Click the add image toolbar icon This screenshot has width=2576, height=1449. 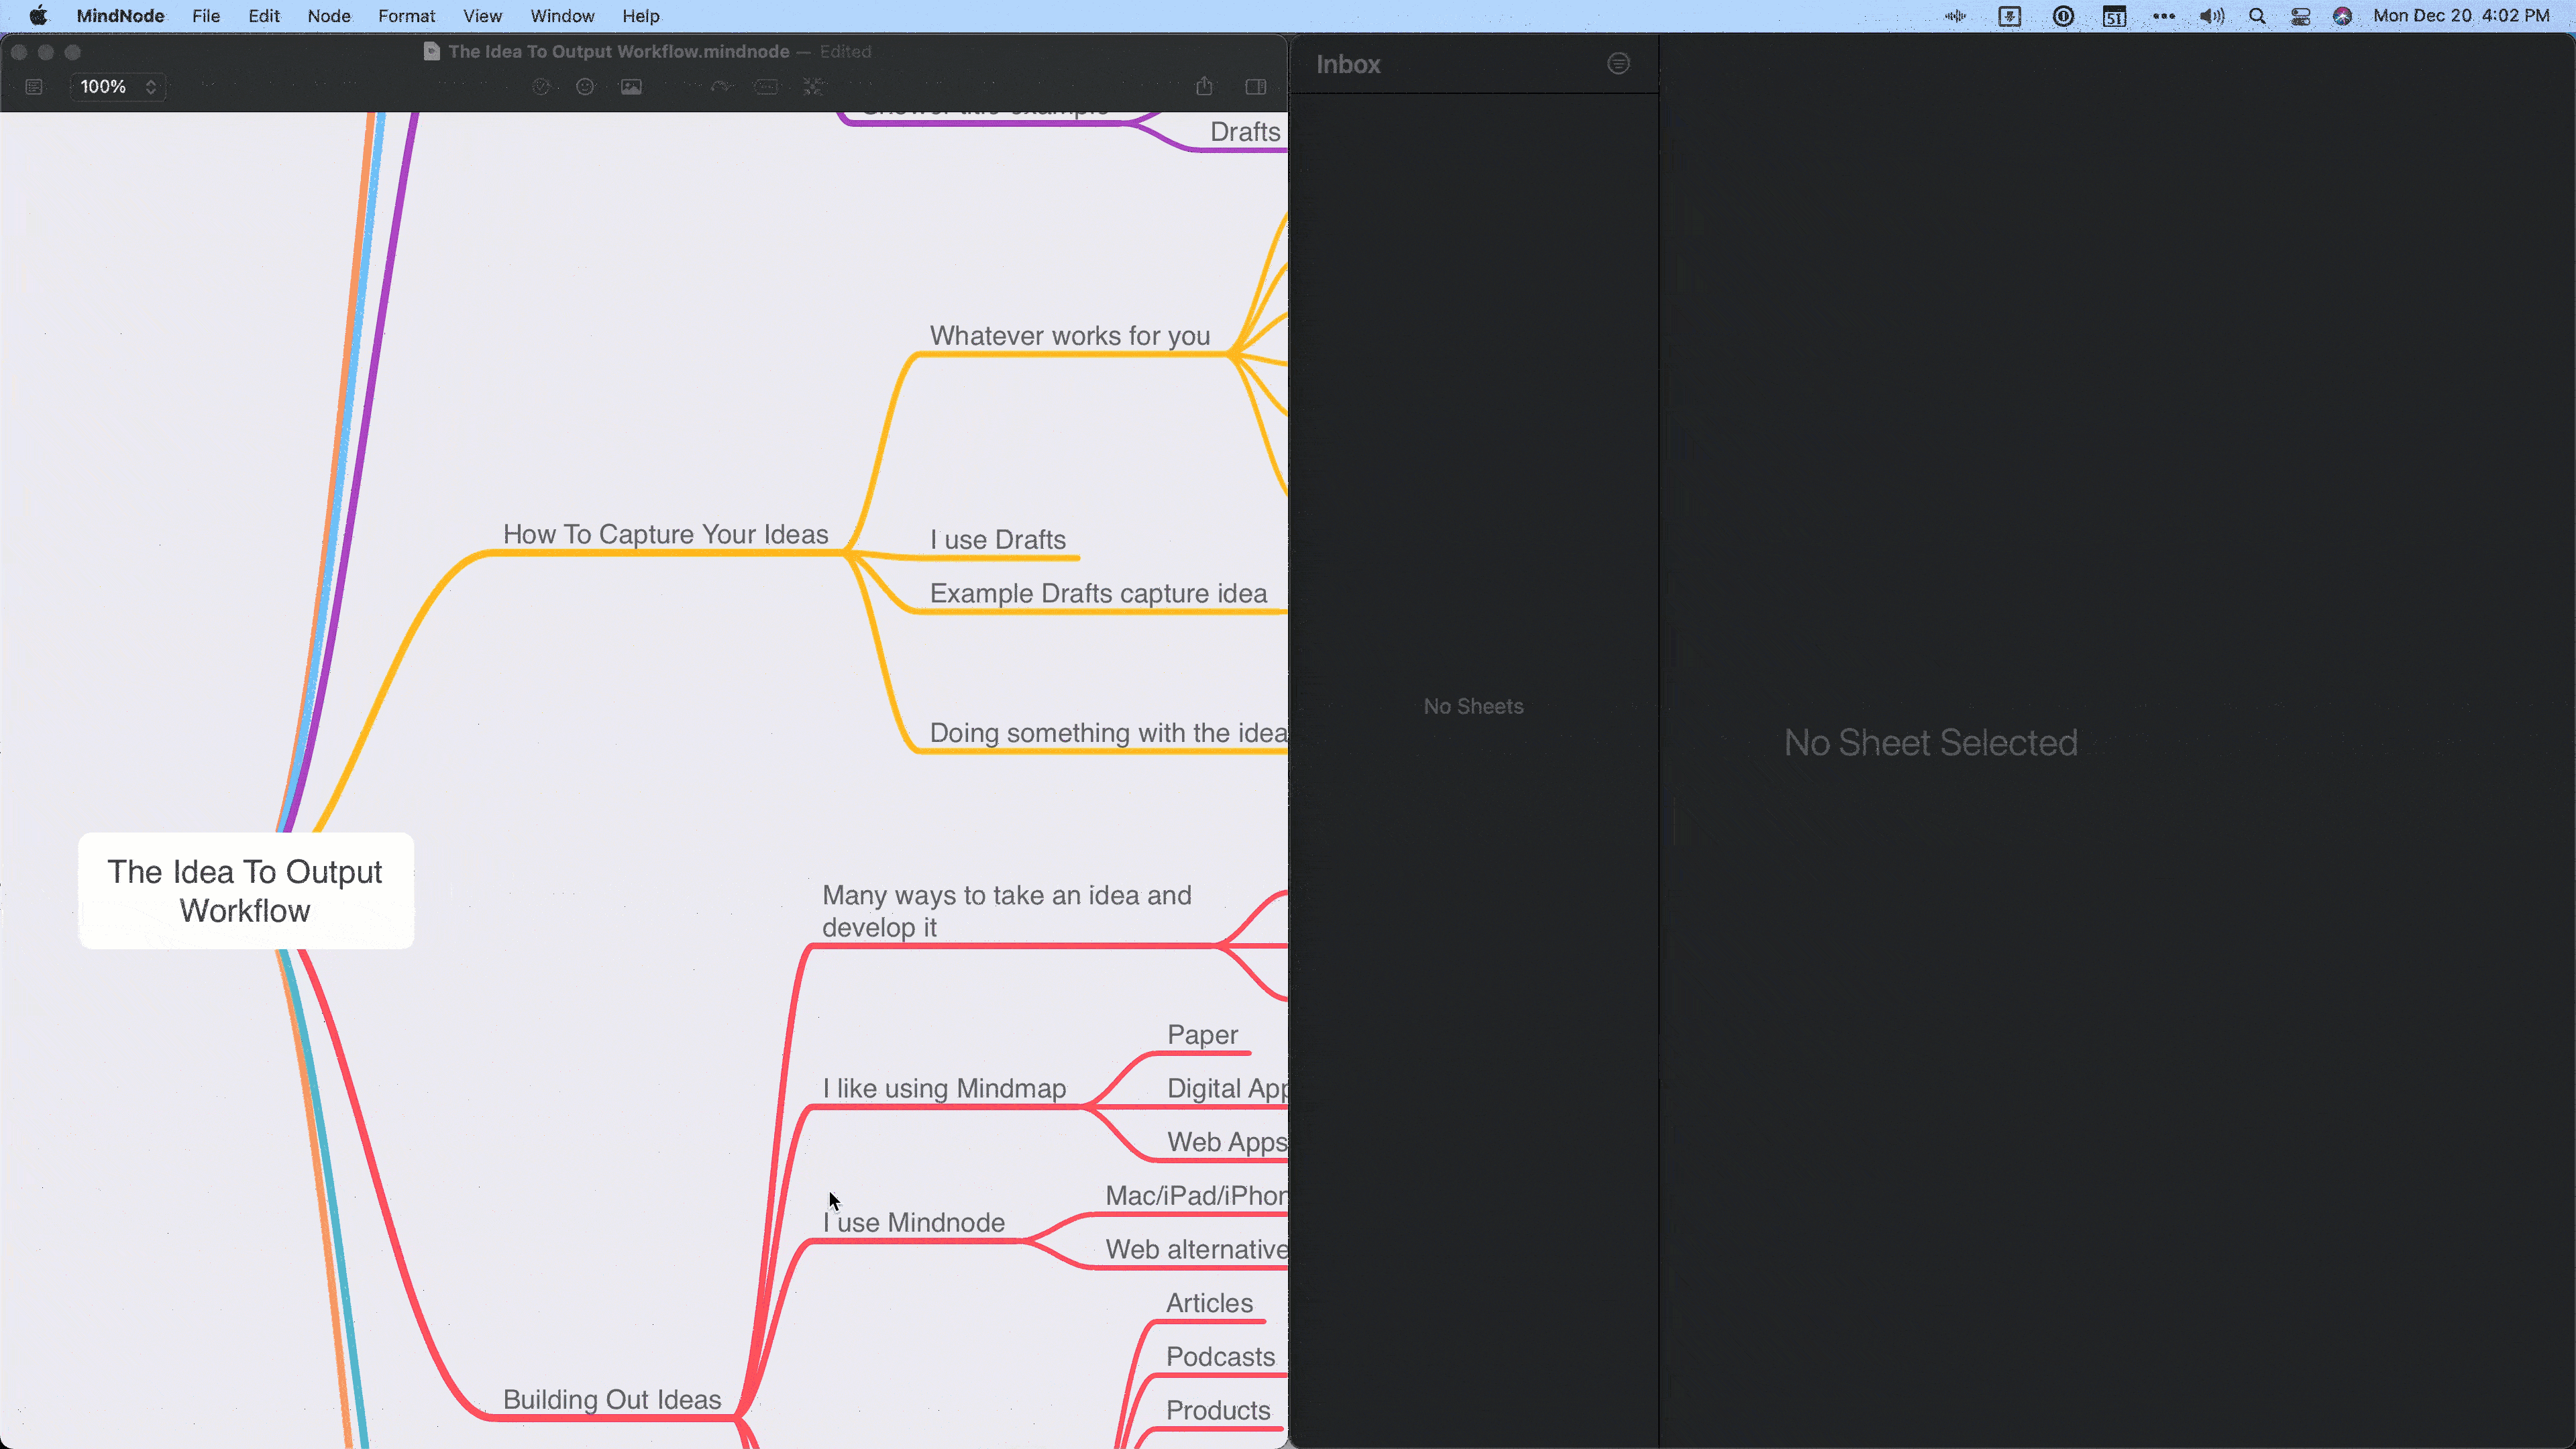631,87
